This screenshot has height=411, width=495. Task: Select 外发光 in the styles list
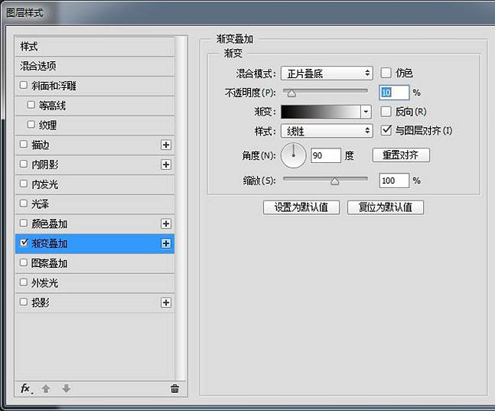coord(44,283)
